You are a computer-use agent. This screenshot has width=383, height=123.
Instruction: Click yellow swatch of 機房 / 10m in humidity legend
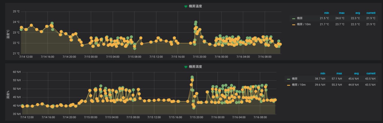point(288,85)
